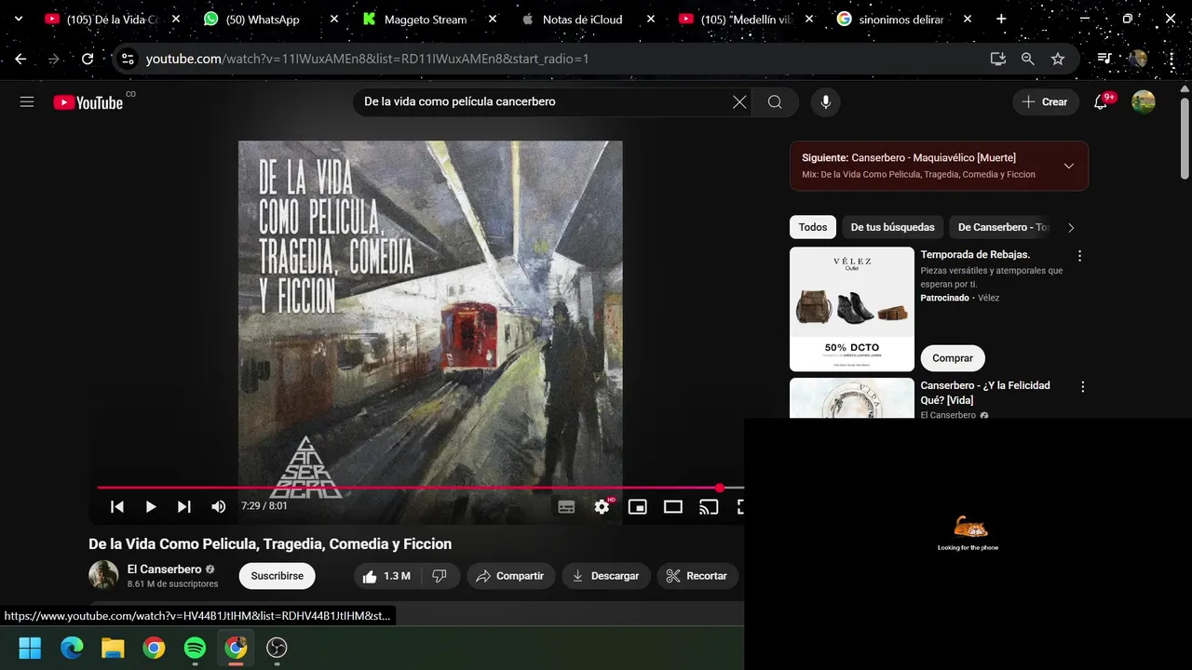
Task: Start voice search with the microphone icon
Action: coord(825,102)
